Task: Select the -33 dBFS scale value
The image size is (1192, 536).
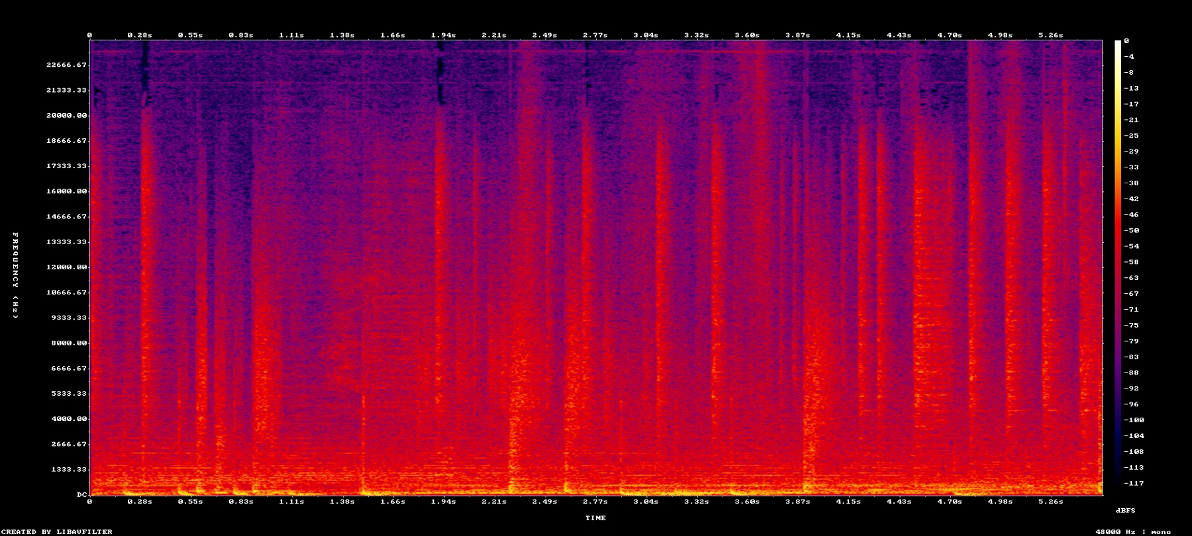Action: pos(1131,167)
